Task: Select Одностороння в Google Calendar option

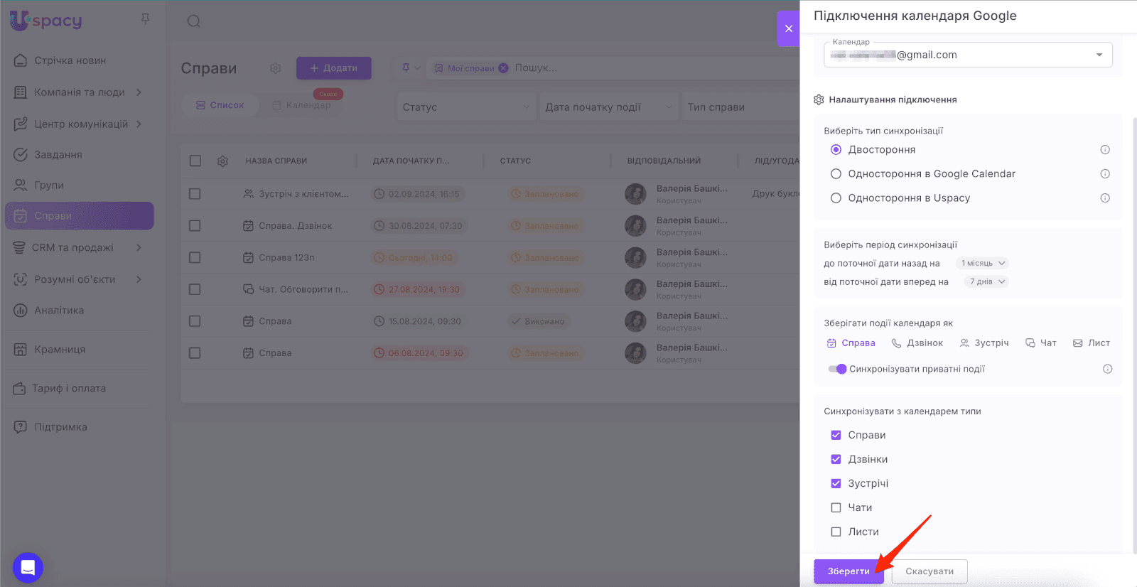Action: tap(836, 174)
